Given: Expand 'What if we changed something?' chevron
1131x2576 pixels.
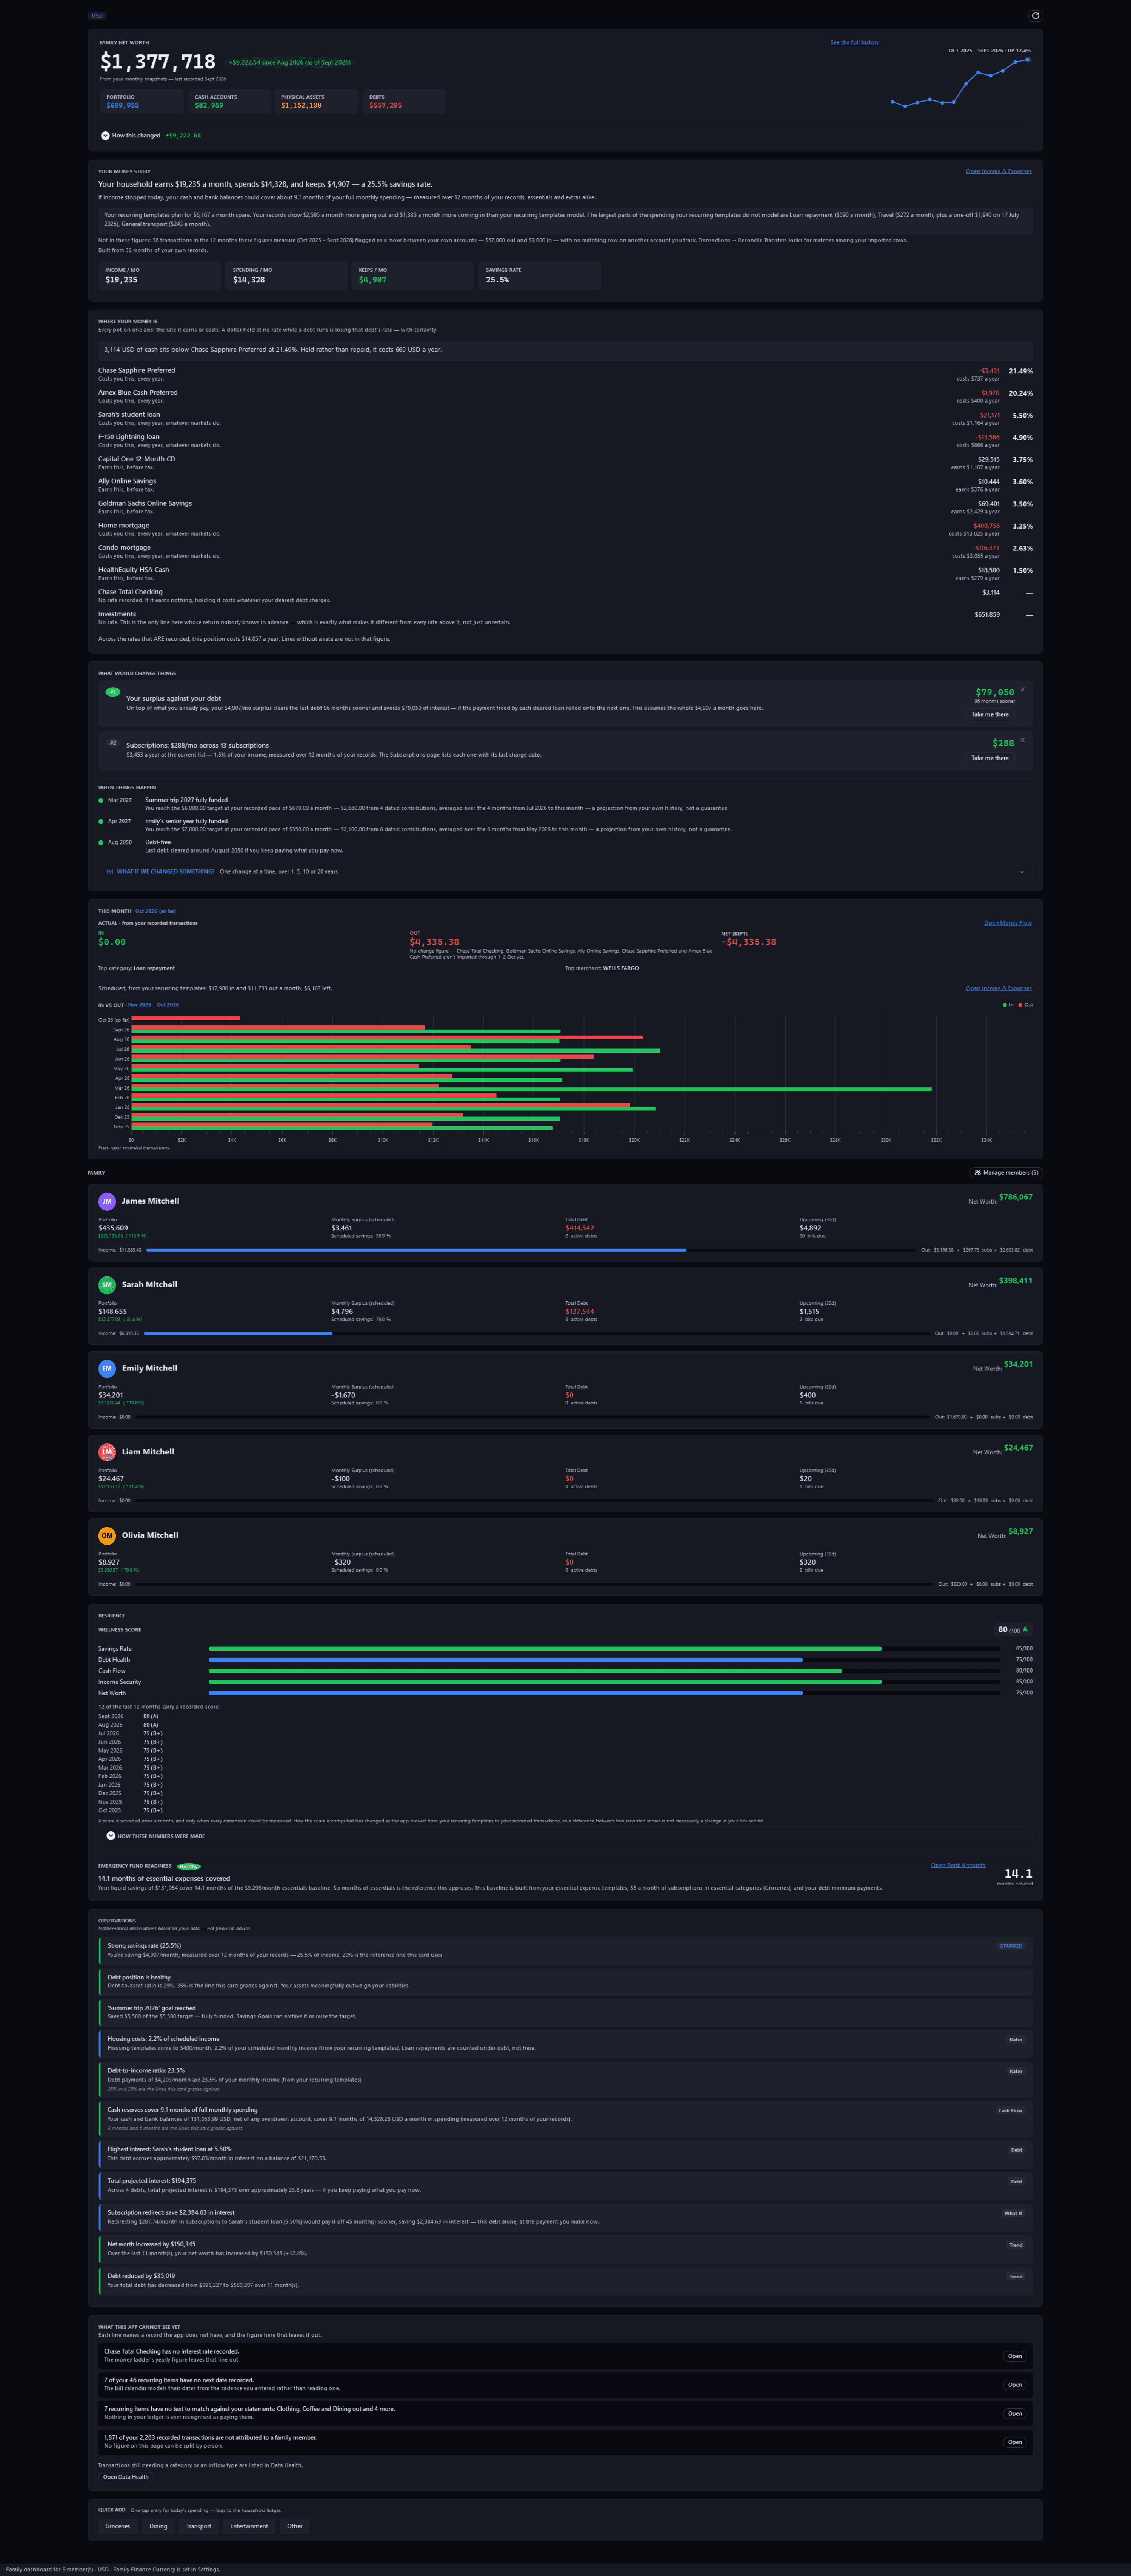Looking at the screenshot, I should click(1021, 872).
